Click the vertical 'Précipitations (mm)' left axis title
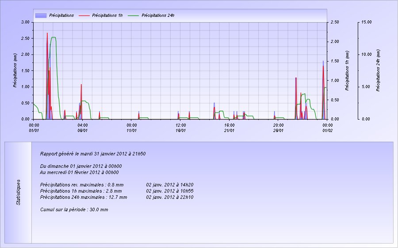 [15, 70]
